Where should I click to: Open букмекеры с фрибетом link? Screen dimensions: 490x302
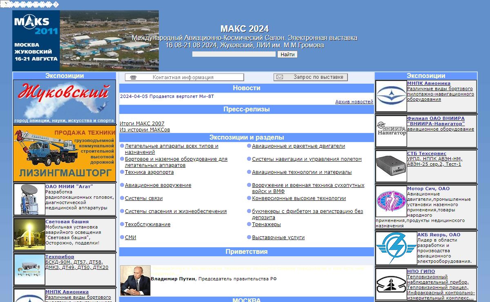307,214
